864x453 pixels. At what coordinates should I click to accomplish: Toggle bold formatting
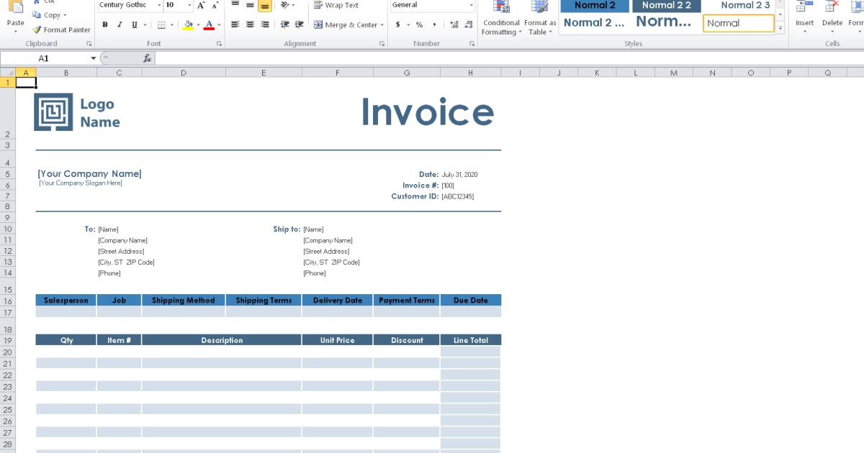pyautogui.click(x=104, y=24)
